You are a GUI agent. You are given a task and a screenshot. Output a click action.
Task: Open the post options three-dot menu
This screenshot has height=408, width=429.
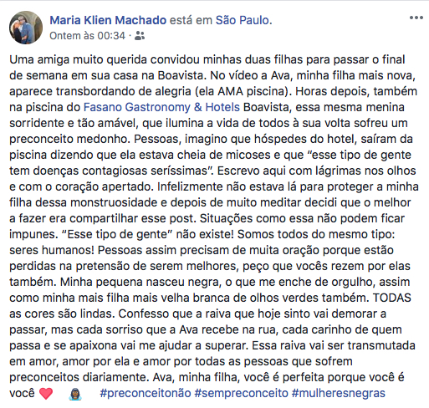pos(416,18)
